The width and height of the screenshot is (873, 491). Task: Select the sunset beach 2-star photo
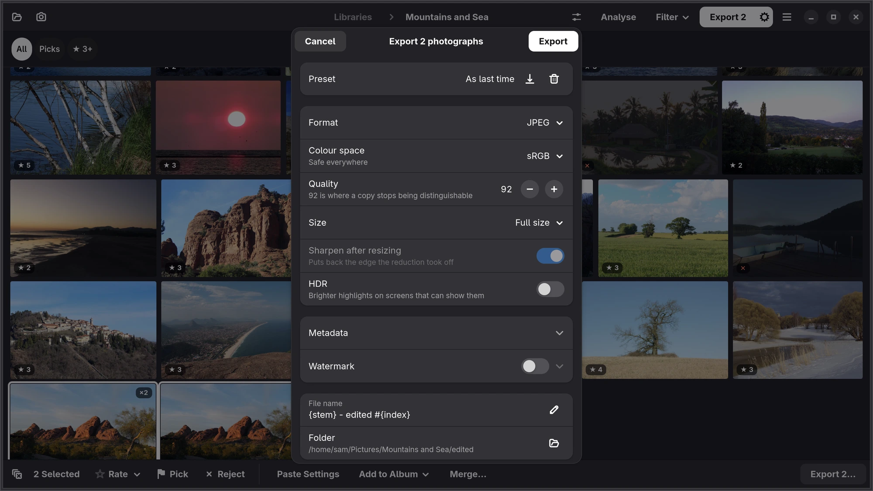pos(83,228)
